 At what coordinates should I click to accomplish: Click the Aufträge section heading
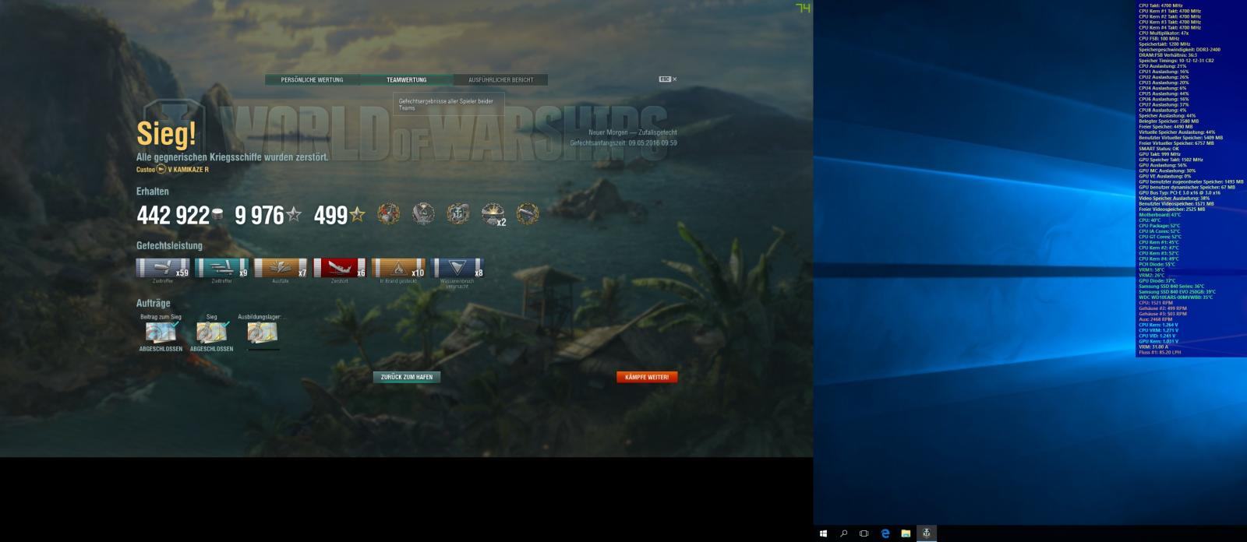click(153, 303)
